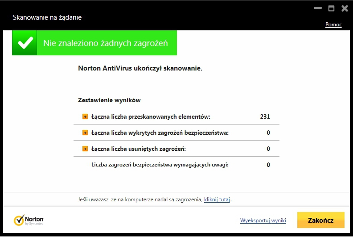353x237 pixels.
Task: Click 'Norton AntiVirus ukończył skanowanie.' text
Action: pos(140,68)
